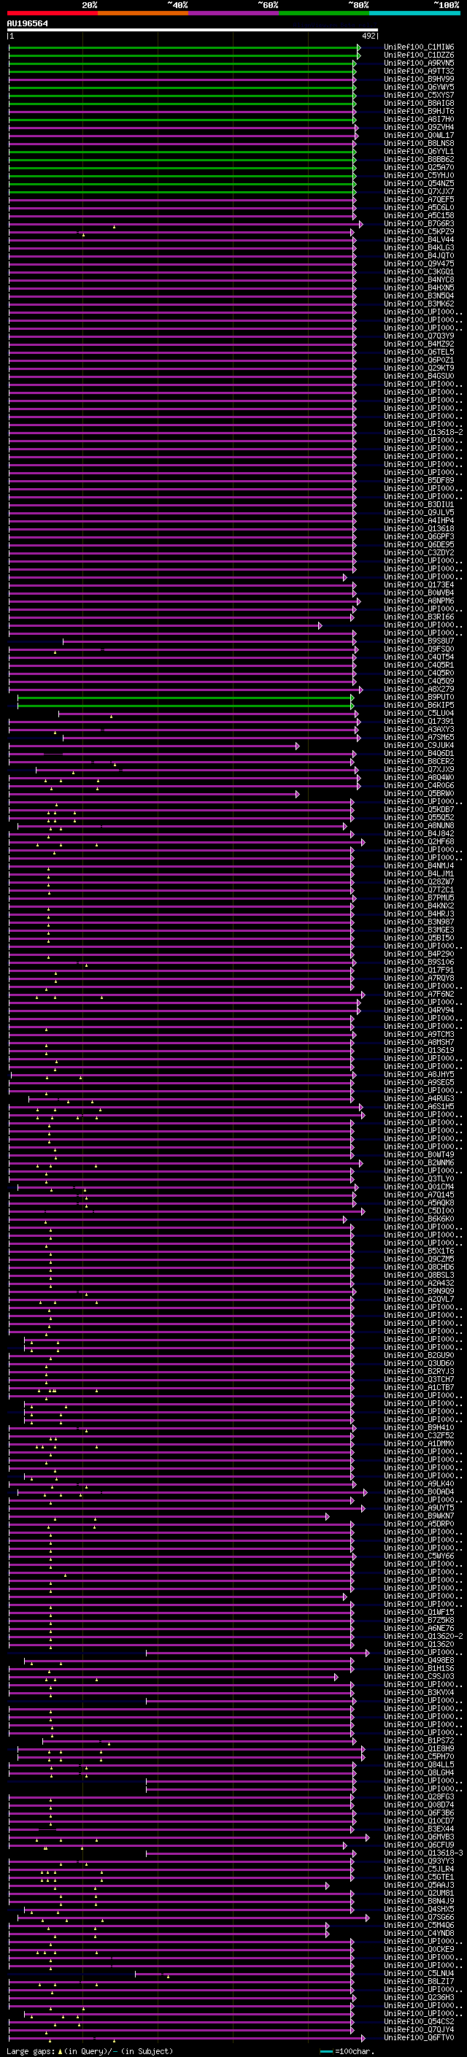Click hit label UniRef100_A8X279
This screenshot has height=2057, width=467.
coord(419,689)
